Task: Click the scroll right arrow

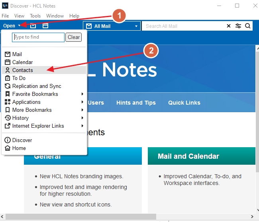Action: (x=252, y=216)
